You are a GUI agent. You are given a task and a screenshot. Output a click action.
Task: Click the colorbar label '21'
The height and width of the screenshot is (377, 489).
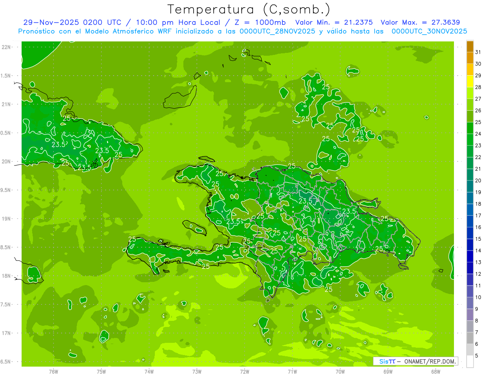click(x=478, y=169)
